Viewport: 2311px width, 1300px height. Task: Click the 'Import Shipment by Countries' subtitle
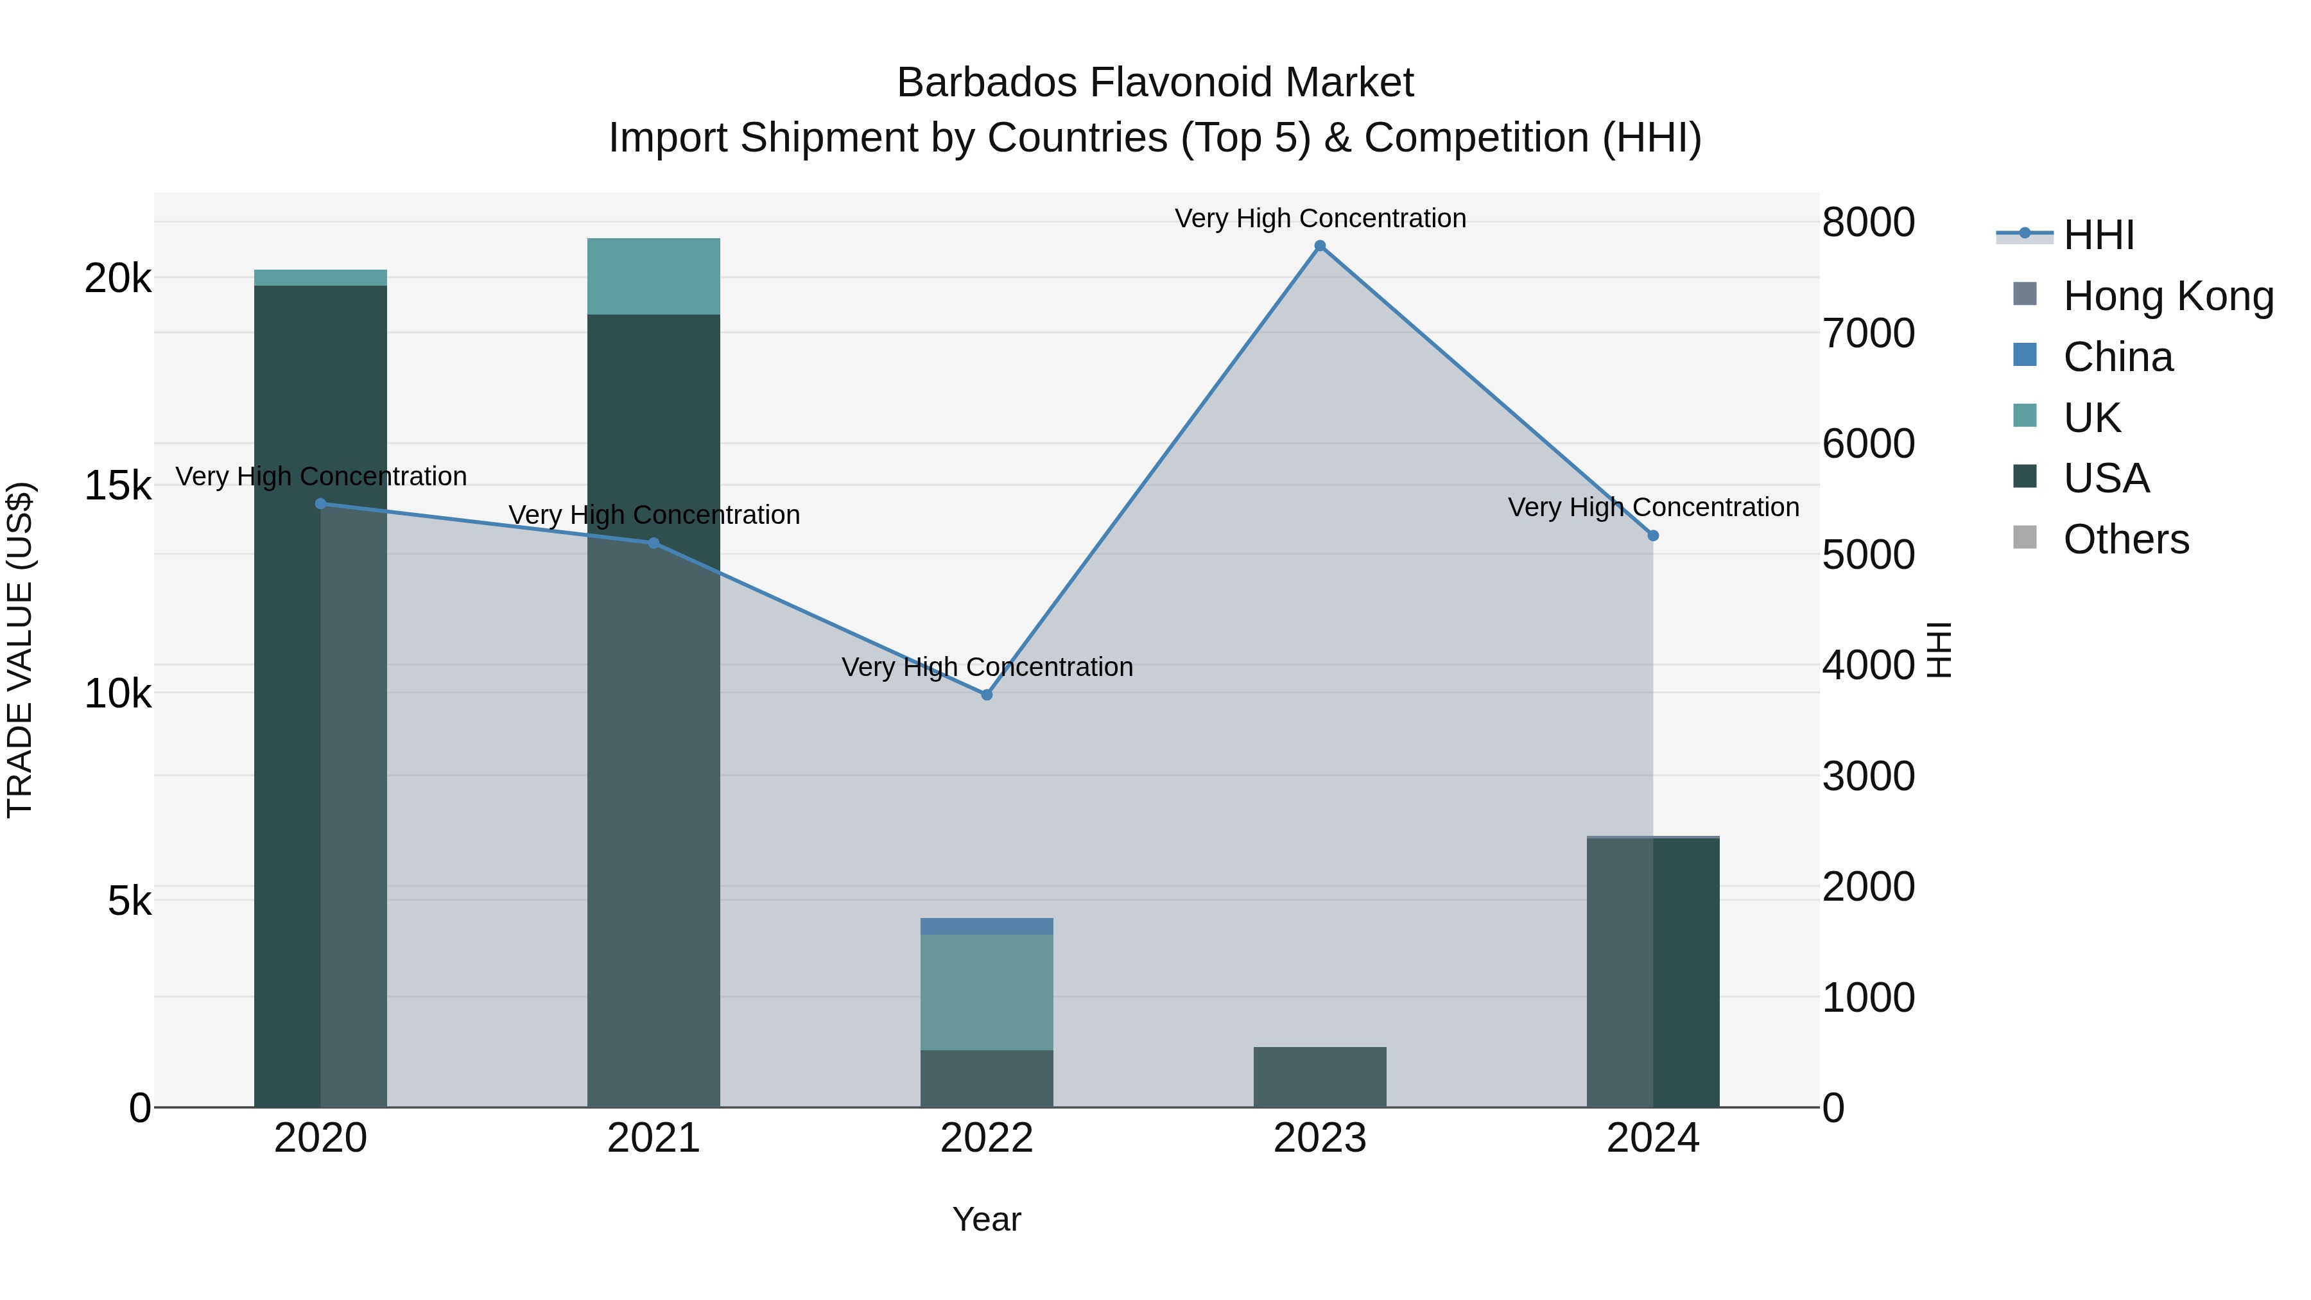pos(1155,138)
